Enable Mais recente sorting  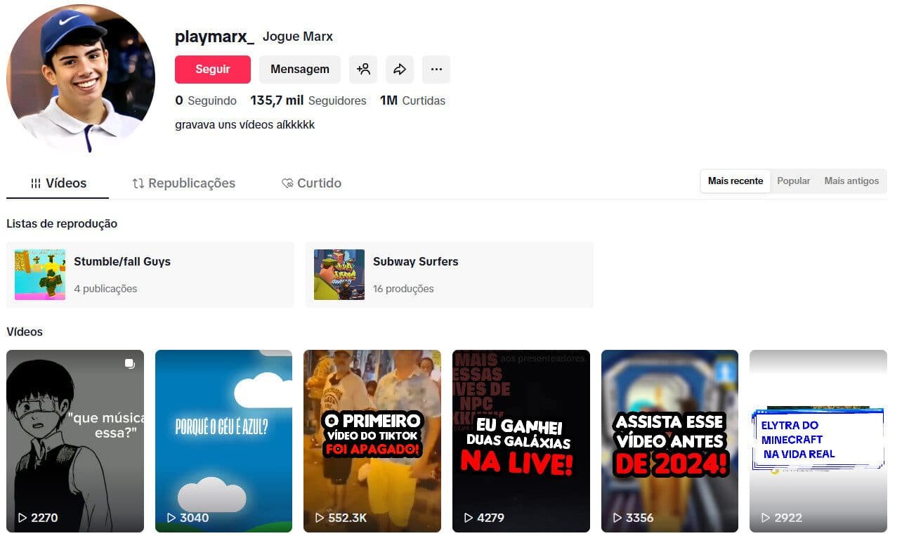[735, 181]
